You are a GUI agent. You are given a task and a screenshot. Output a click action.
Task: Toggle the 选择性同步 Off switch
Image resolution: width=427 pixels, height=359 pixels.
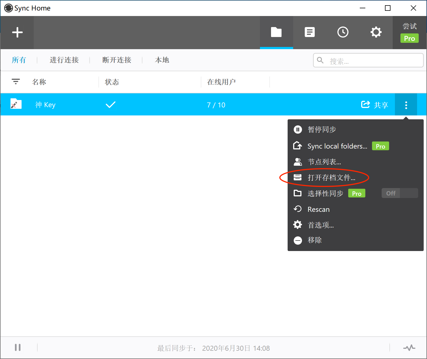pos(400,193)
